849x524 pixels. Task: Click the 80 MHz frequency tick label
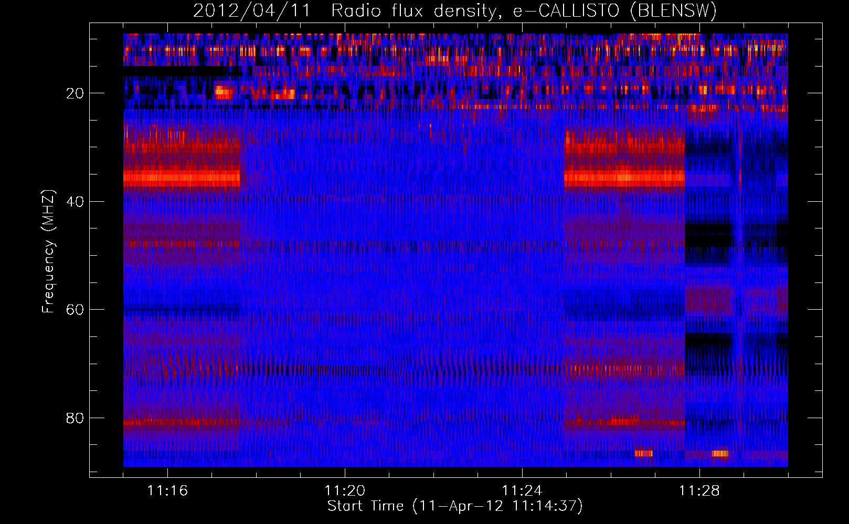(x=76, y=418)
